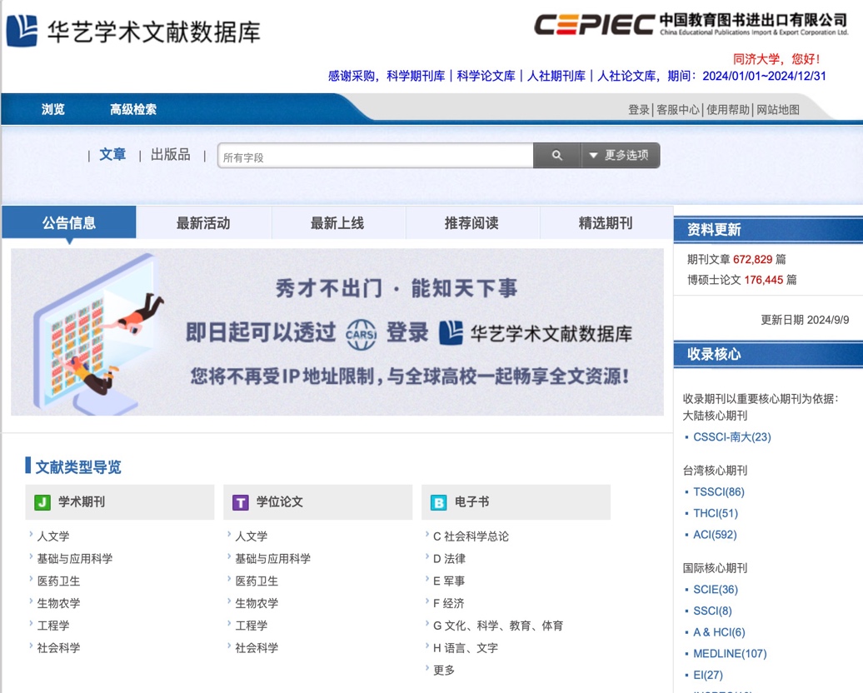Open the 学位论文 category heading
The width and height of the screenshot is (863, 693).
(280, 502)
